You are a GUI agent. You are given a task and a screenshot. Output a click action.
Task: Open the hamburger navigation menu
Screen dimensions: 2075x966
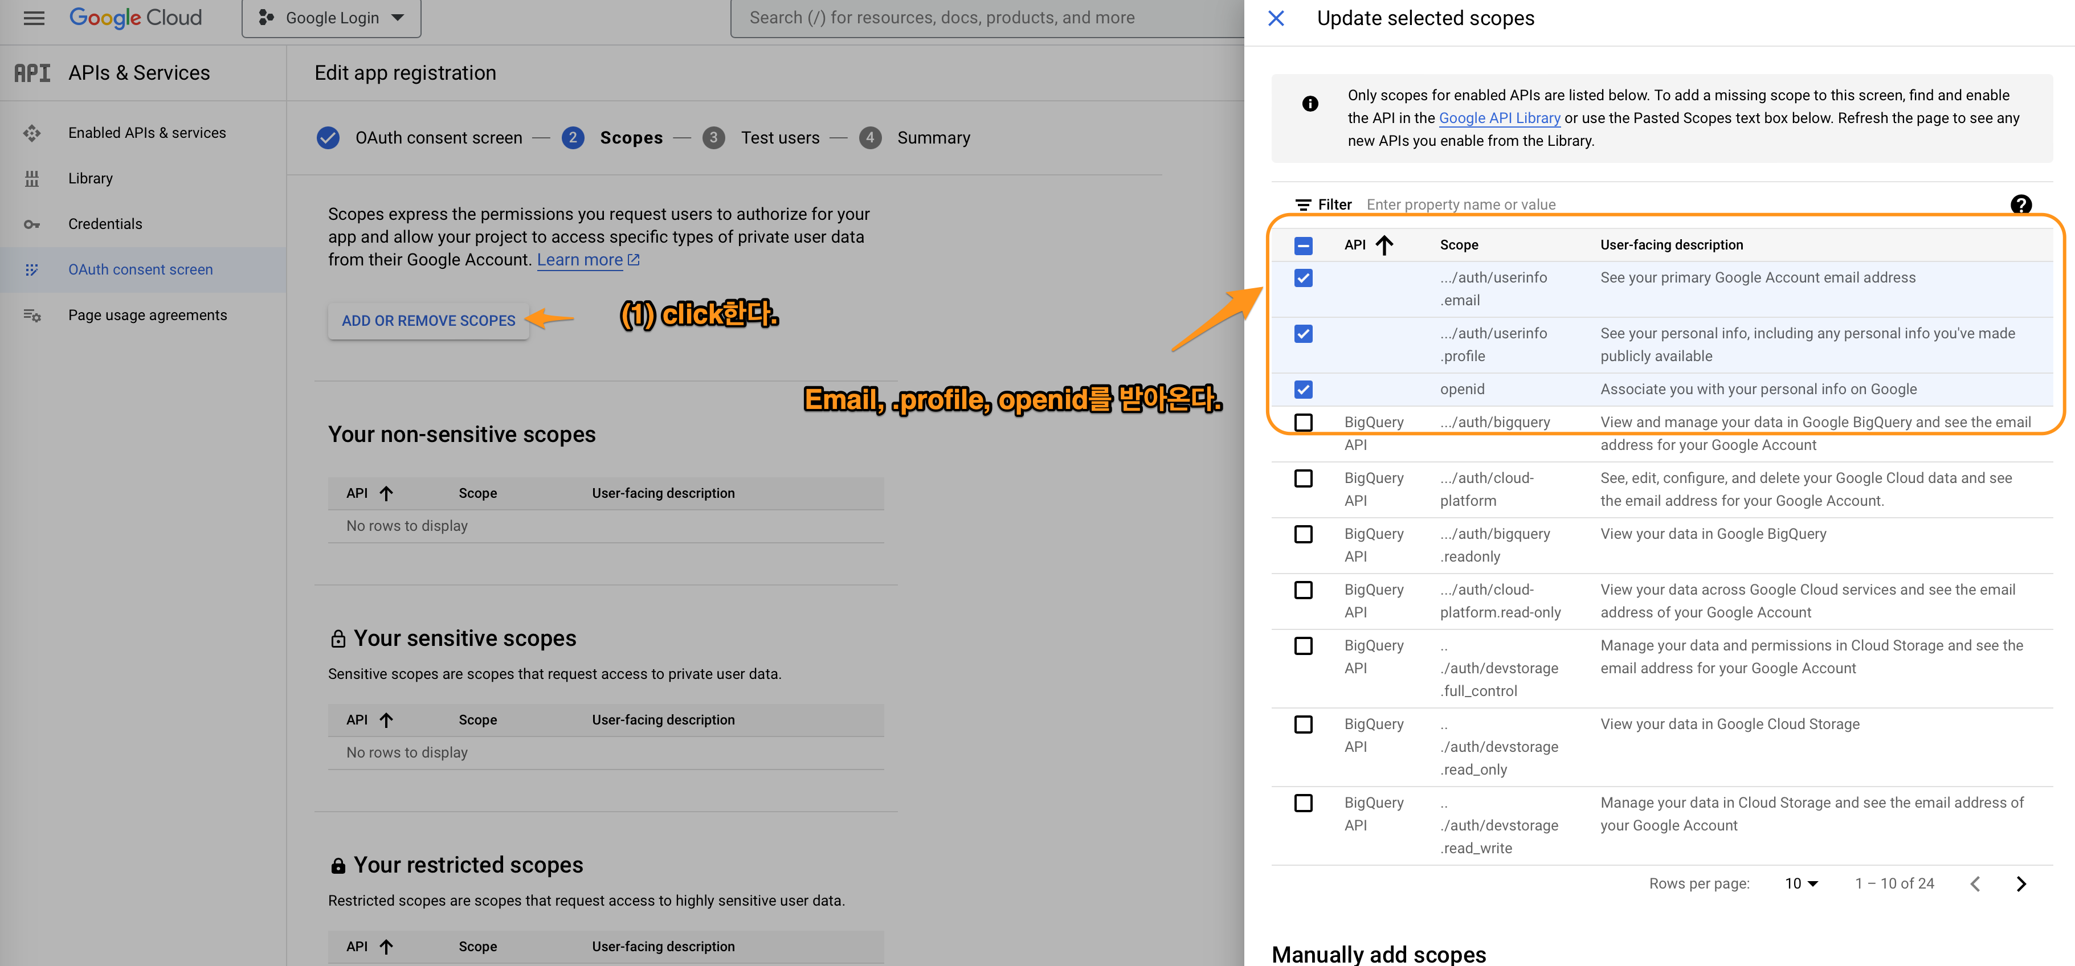pos(34,18)
